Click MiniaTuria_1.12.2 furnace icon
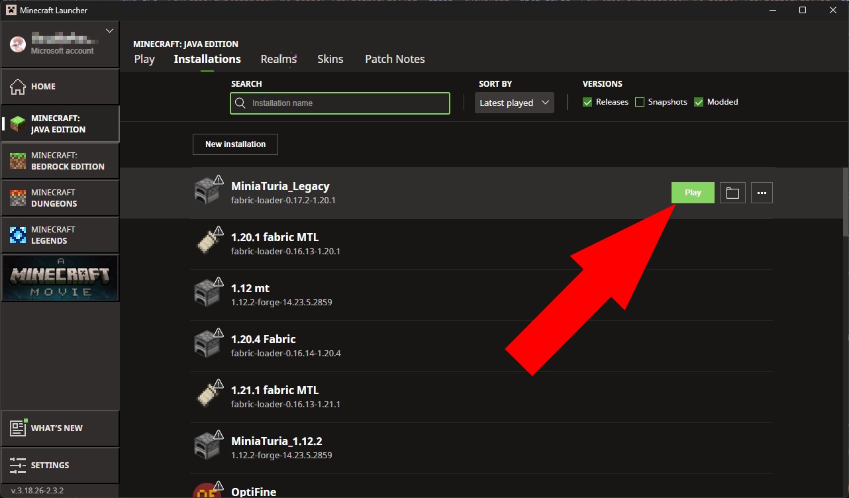 [206, 446]
